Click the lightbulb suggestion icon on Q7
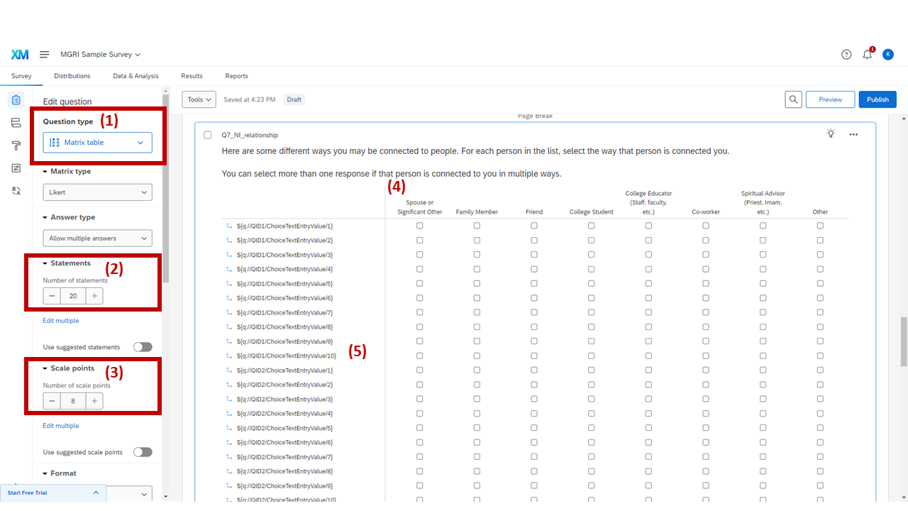The image size is (908, 511). [831, 133]
